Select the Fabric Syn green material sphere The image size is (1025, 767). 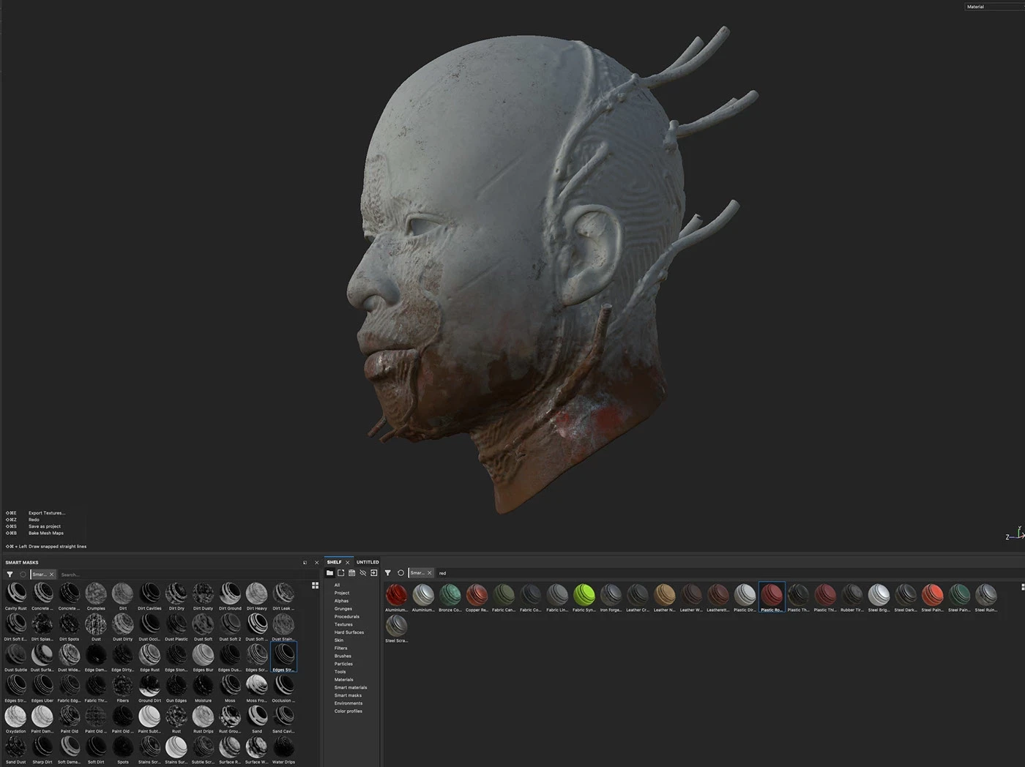[x=584, y=594]
